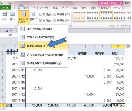Select row 5 header
This screenshot has width=132, height=111.
click(x=3, y=70)
